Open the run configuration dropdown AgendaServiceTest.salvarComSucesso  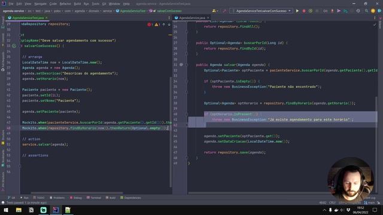[262, 11]
